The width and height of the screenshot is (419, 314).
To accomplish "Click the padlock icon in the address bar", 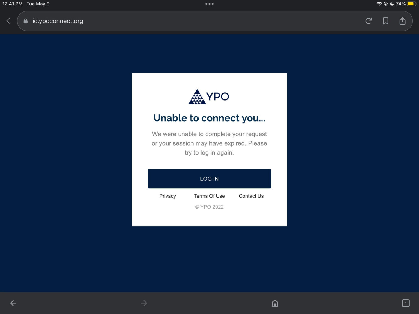I will pyautogui.click(x=25, y=21).
